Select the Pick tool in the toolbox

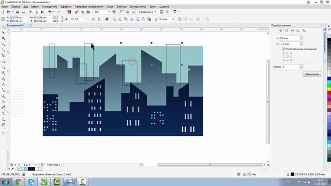coord(4,27)
